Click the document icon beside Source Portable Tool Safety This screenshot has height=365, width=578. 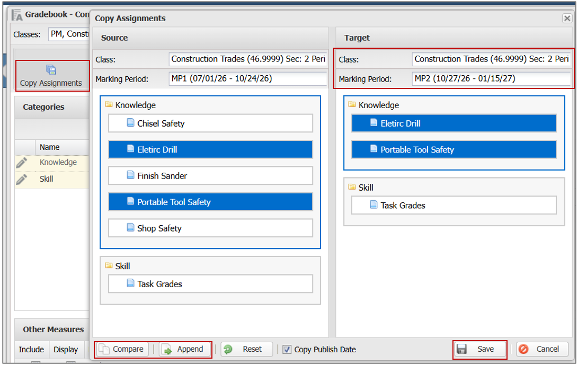130,201
